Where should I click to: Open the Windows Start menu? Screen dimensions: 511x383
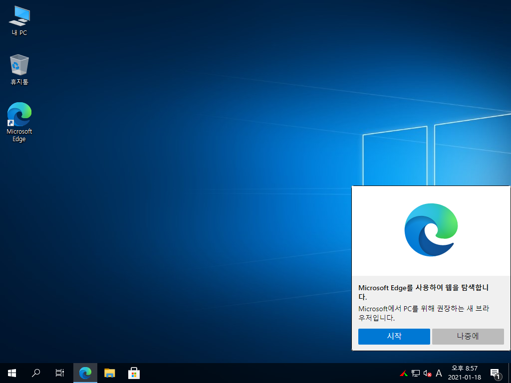coord(12,373)
